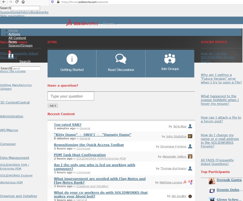Image resolution: width=243 pixels, height=201 pixels.
Task: Click the Join Groups people icon
Action: tap(170, 59)
